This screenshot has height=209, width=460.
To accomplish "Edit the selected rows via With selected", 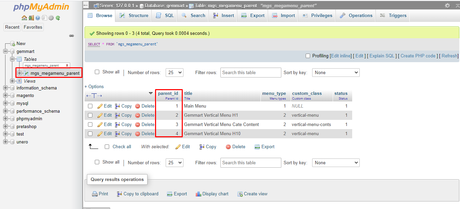I will (183, 147).
